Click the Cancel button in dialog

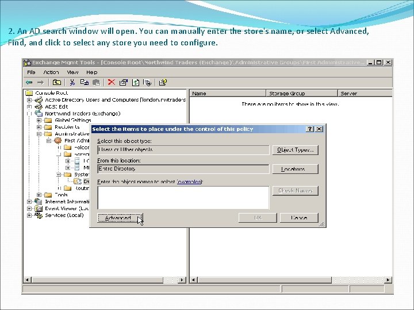[x=299, y=218]
